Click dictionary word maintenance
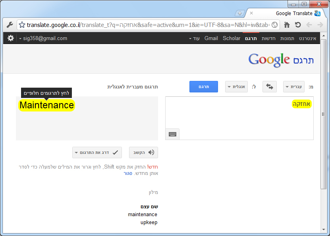This screenshot has width=330, height=236. click(143, 214)
